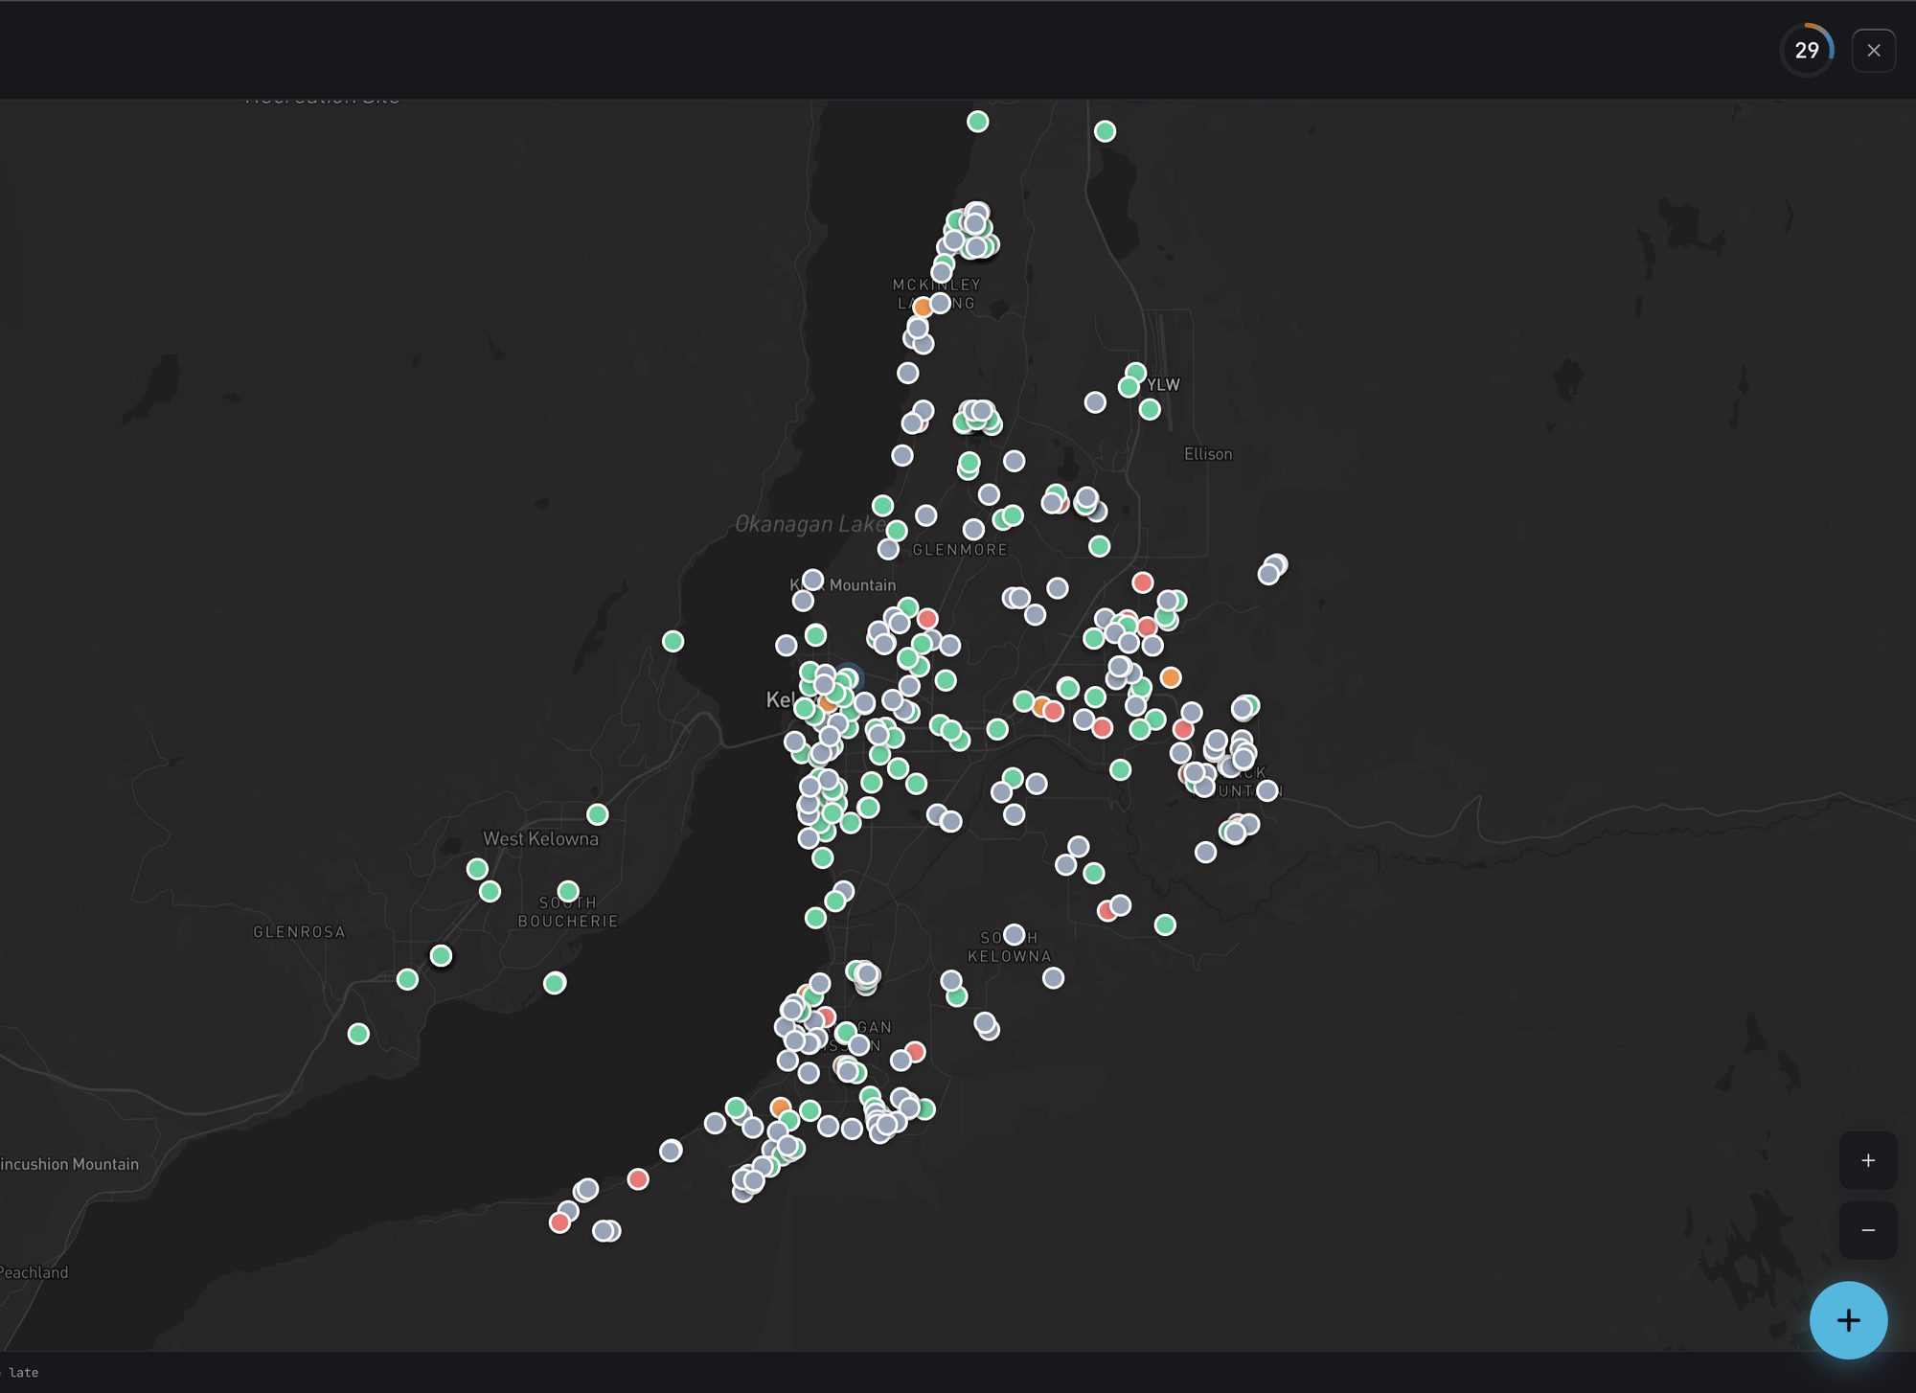This screenshot has width=1916, height=1393.
Task: Select the green marker left of Kelowna on the lake
Action: (x=673, y=641)
